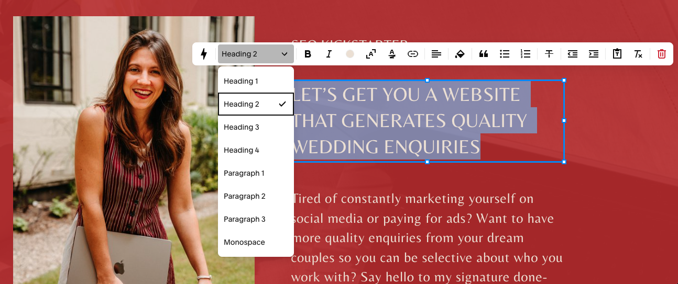Apply blockquote formatting
This screenshot has height=284, width=678.
tap(484, 54)
